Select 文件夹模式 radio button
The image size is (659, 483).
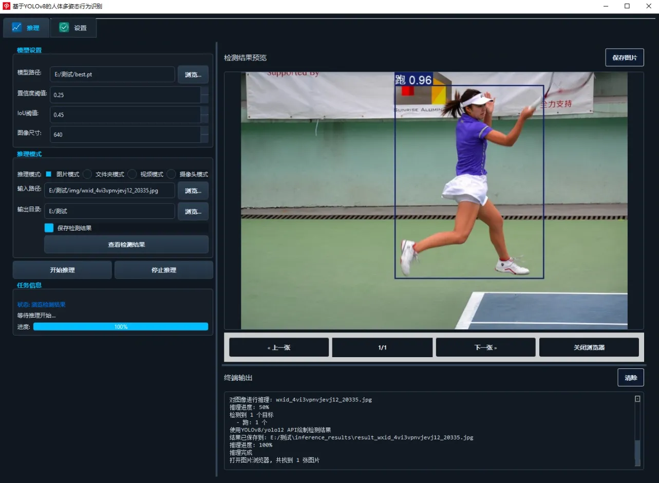(88, 174)
